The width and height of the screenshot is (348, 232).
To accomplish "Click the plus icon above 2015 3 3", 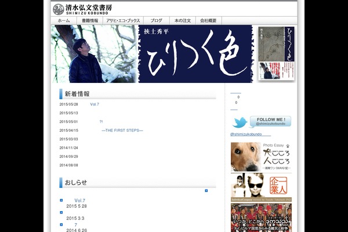I will (61, 212).
